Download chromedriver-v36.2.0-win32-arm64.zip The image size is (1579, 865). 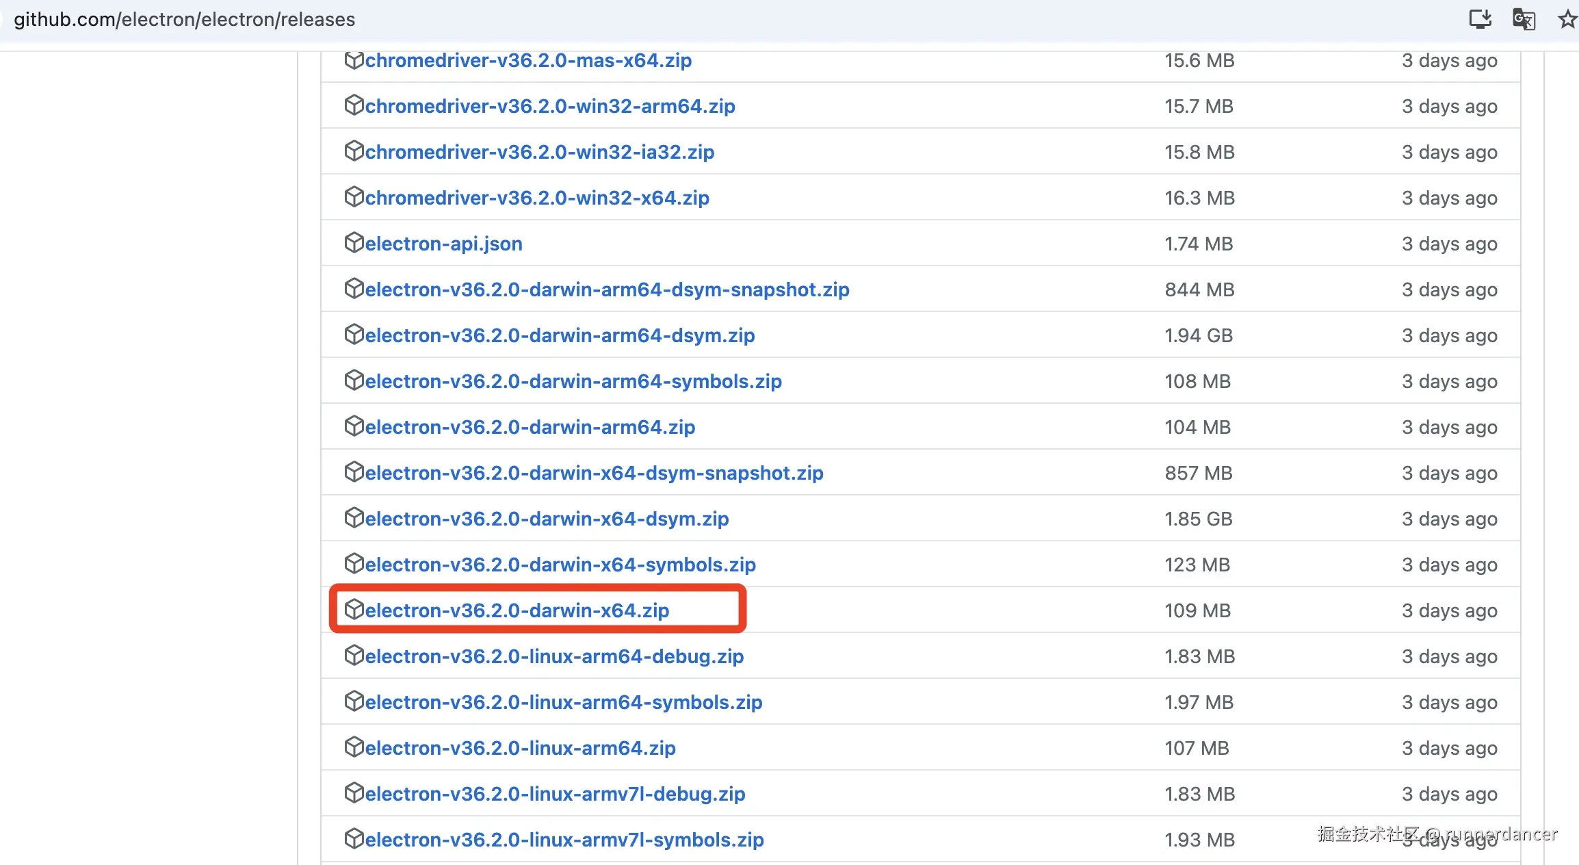click(550, 106)
